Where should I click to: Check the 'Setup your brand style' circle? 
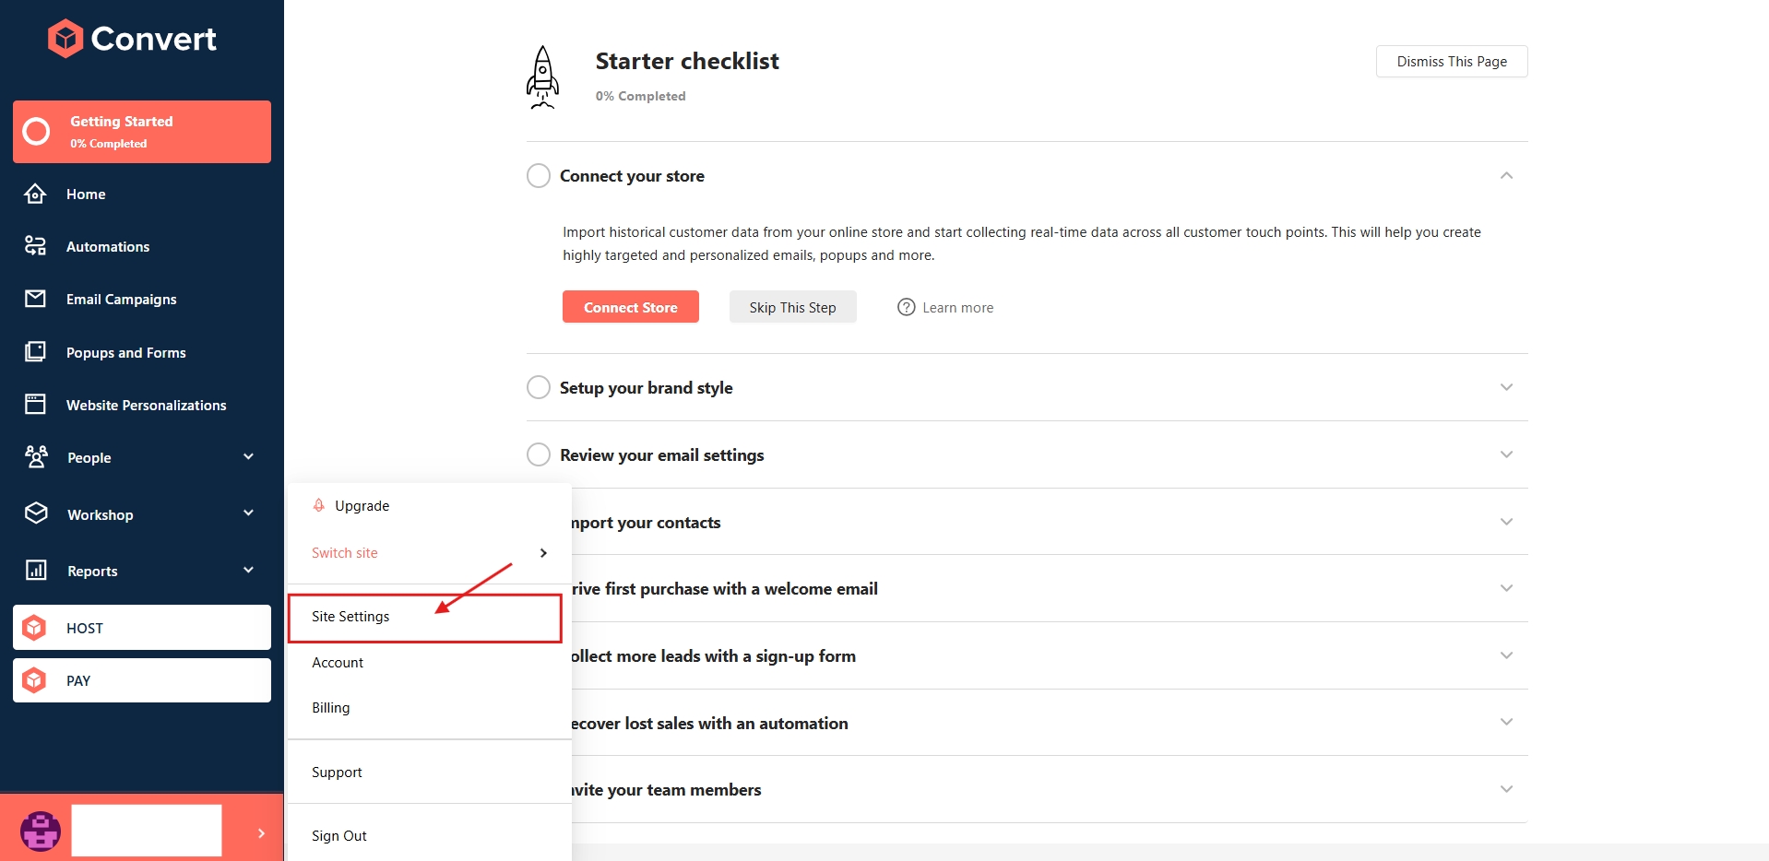(x=539, y=387)
